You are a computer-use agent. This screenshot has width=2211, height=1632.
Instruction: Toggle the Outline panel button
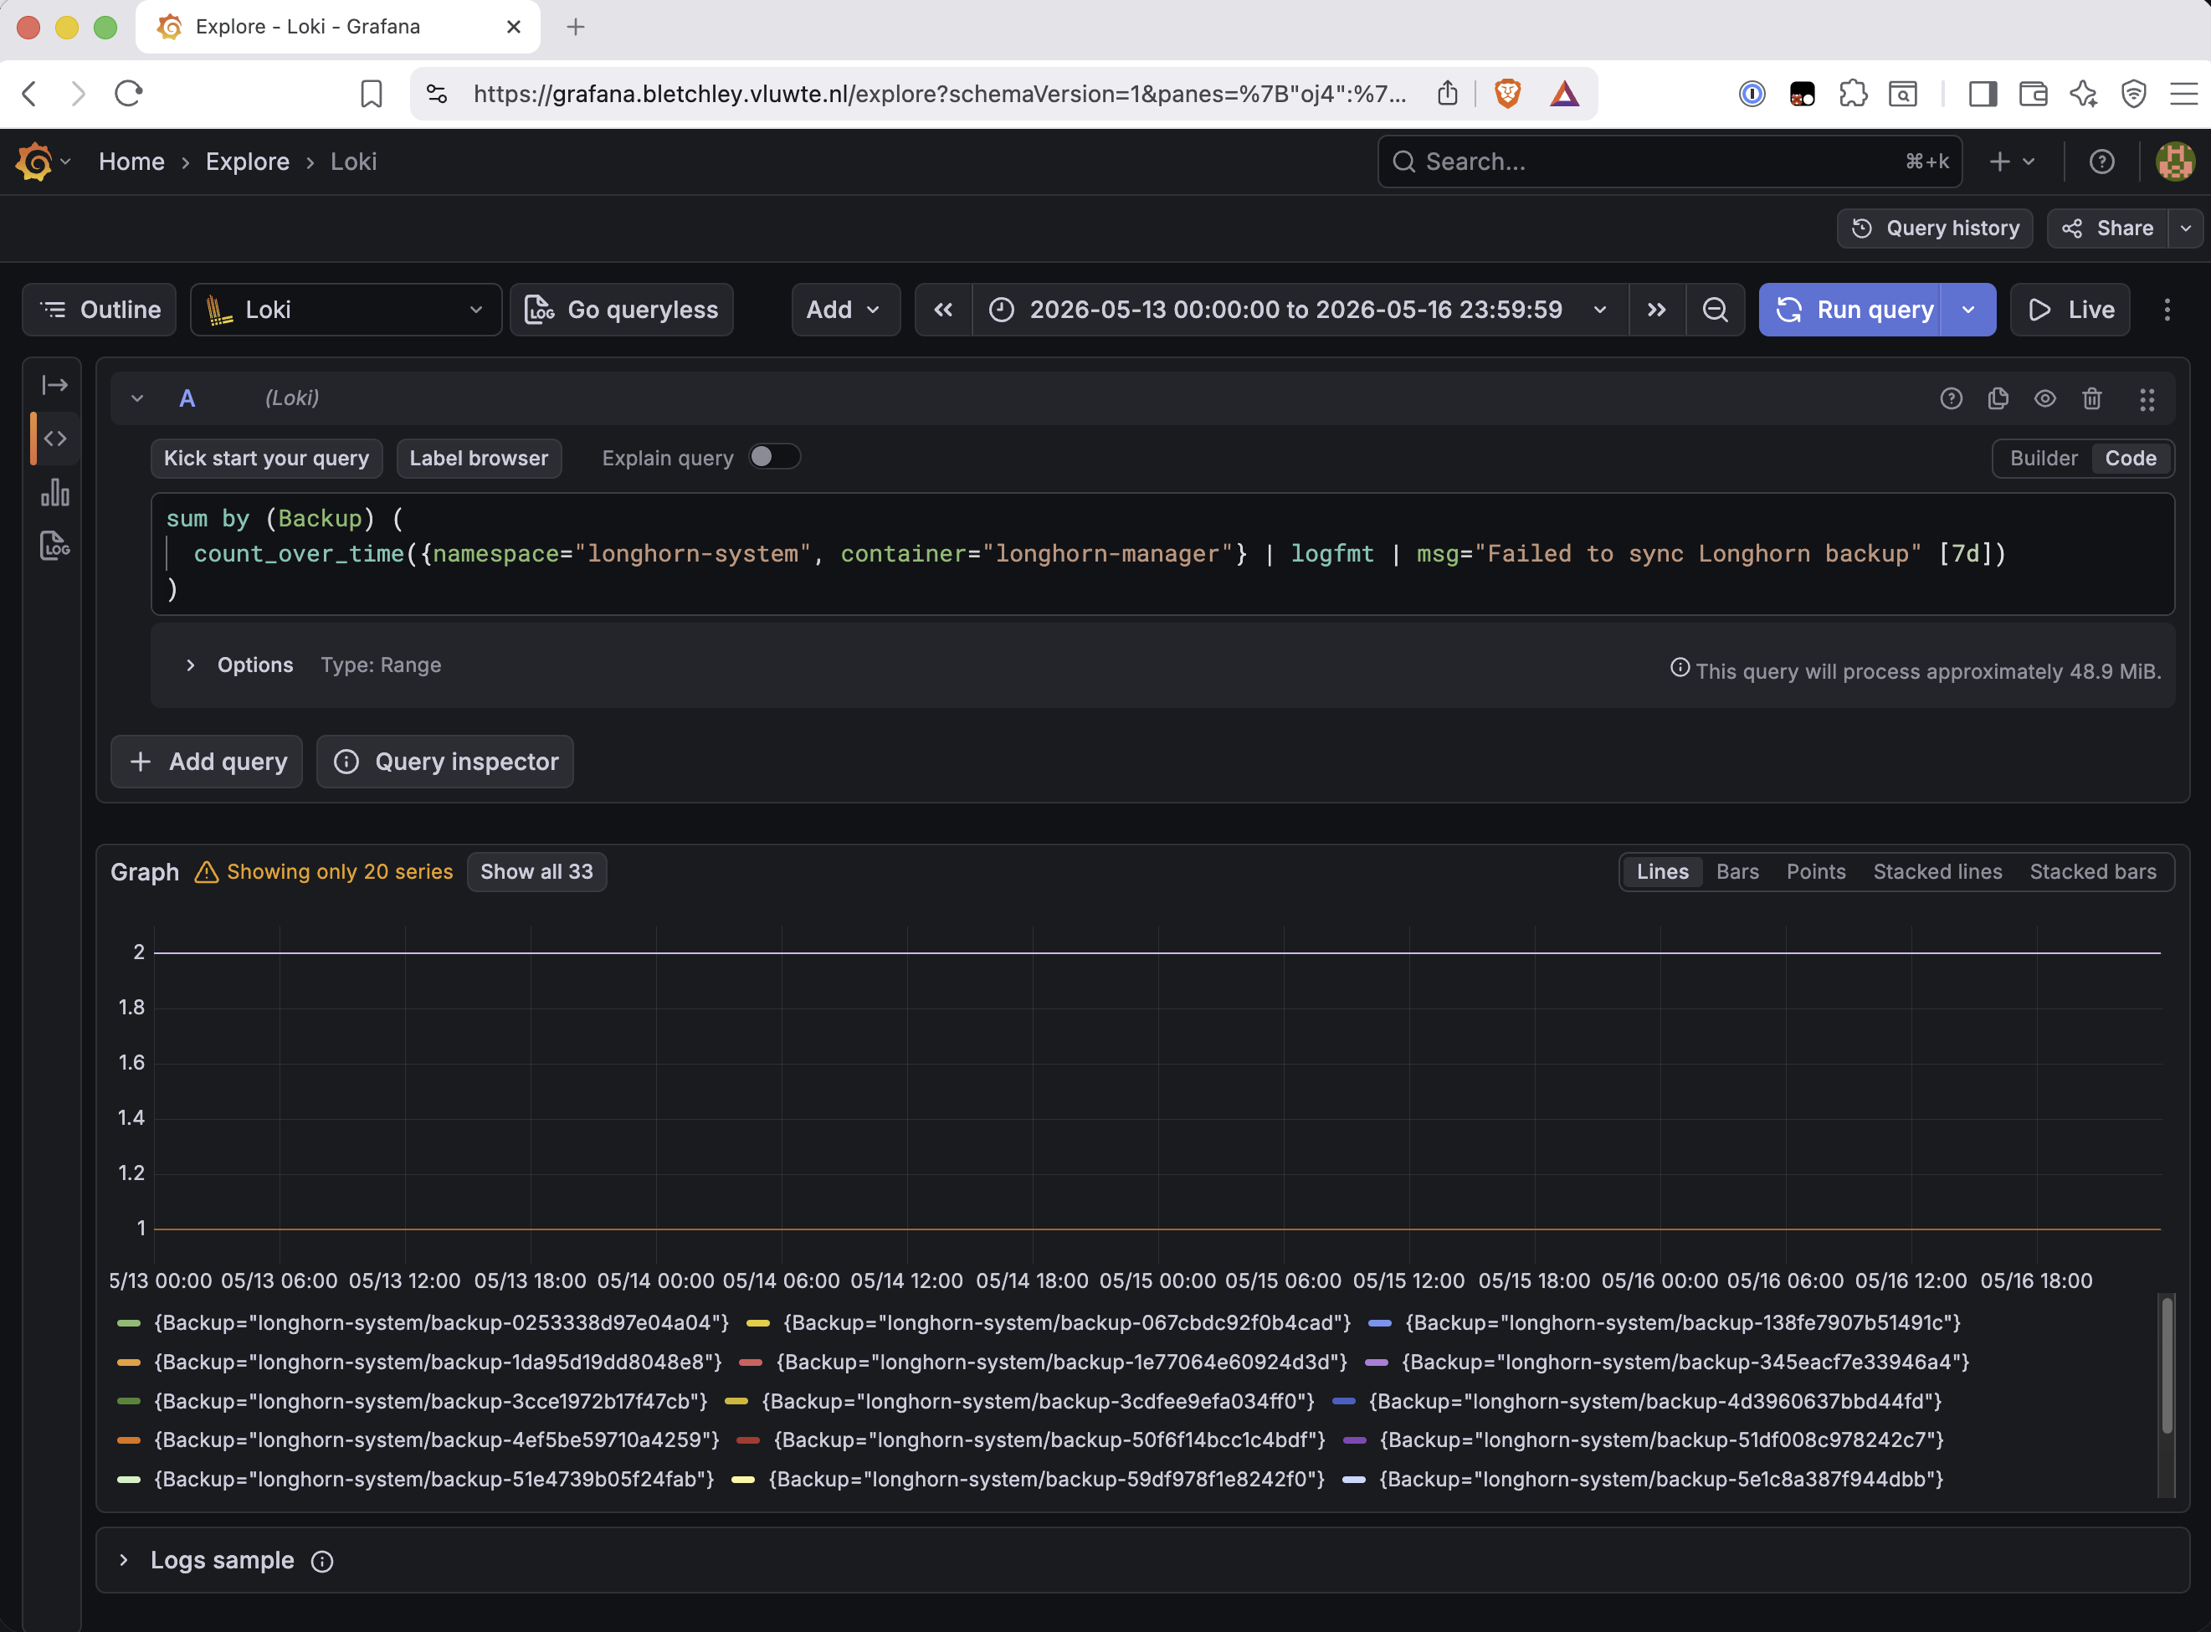[x=100, y=310]
